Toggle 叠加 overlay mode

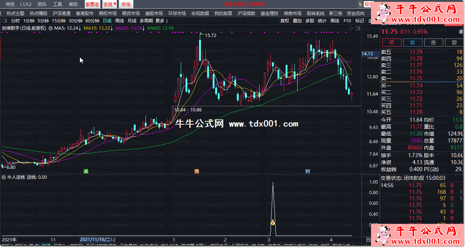point(297,21)
